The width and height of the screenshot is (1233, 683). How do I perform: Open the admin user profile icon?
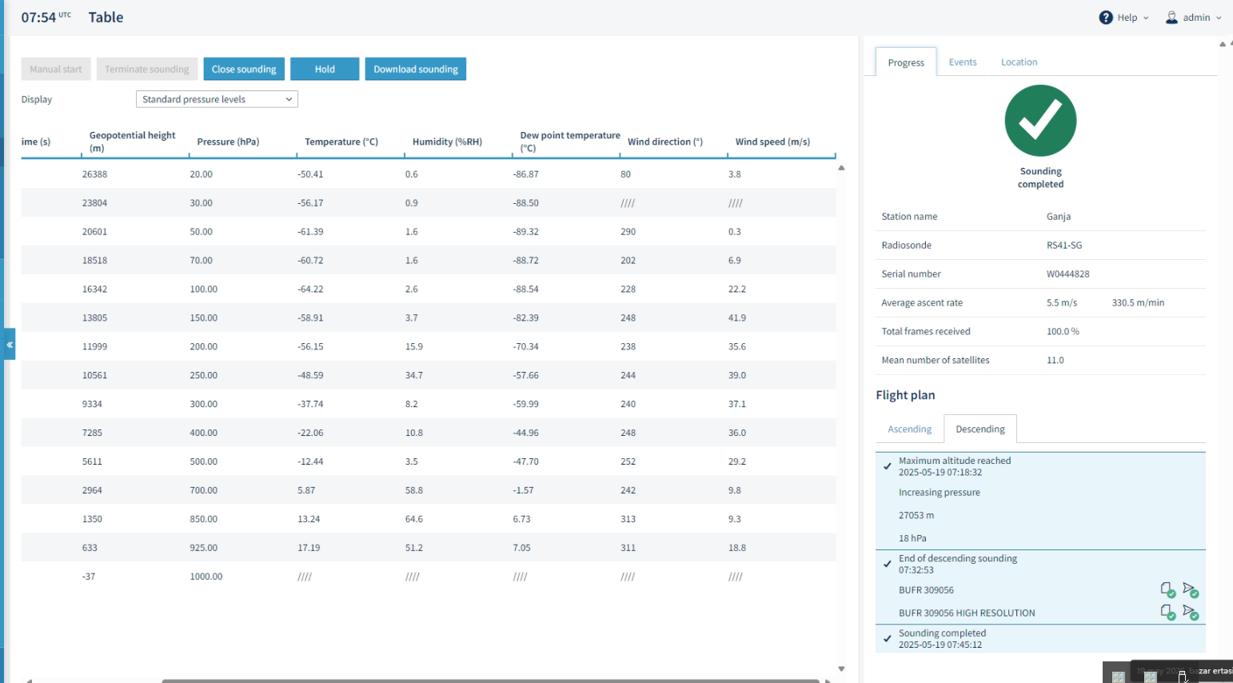[1171, 18]
